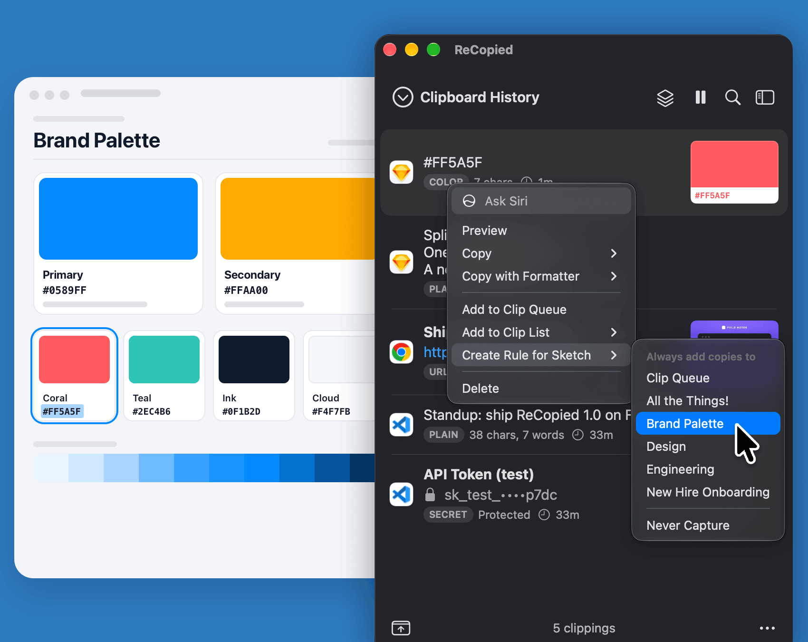The height and width of the screenshot is (642, 808).
Task: Click the PLAIN tag on Standup clipping
Action: coord(443,435)
